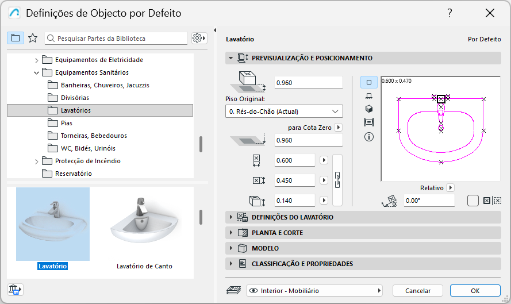Open library search settings gear
The height and width of the screenshot is (304, 511).
[199, 38]
